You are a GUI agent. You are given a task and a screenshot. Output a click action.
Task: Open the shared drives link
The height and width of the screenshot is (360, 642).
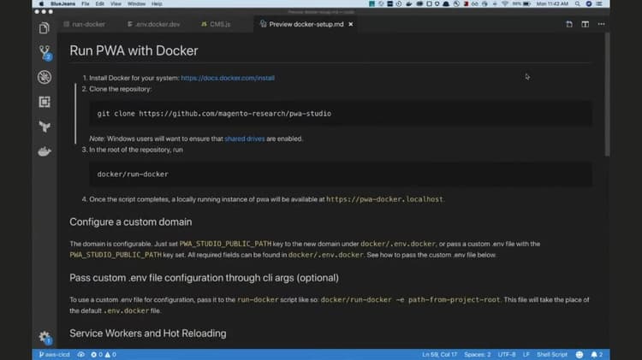(245, 139)
